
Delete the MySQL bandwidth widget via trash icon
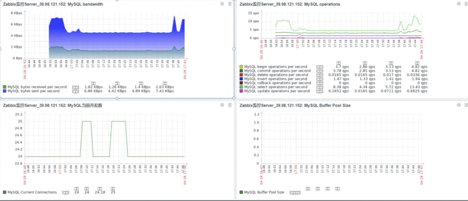click(230, 4)
